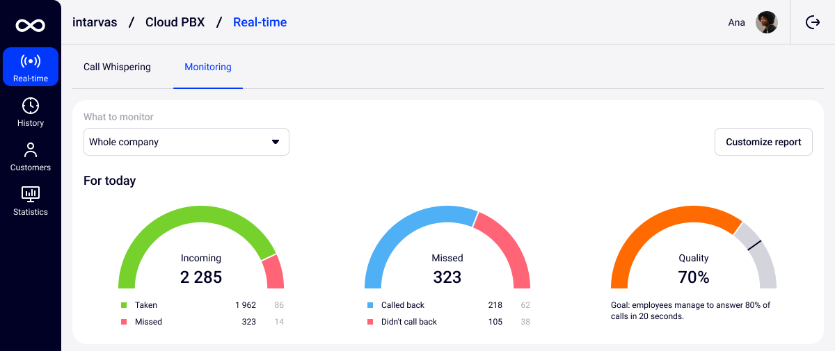Click red Didn't call back swatch
The image size is (835, 351).
pos(370,322)
